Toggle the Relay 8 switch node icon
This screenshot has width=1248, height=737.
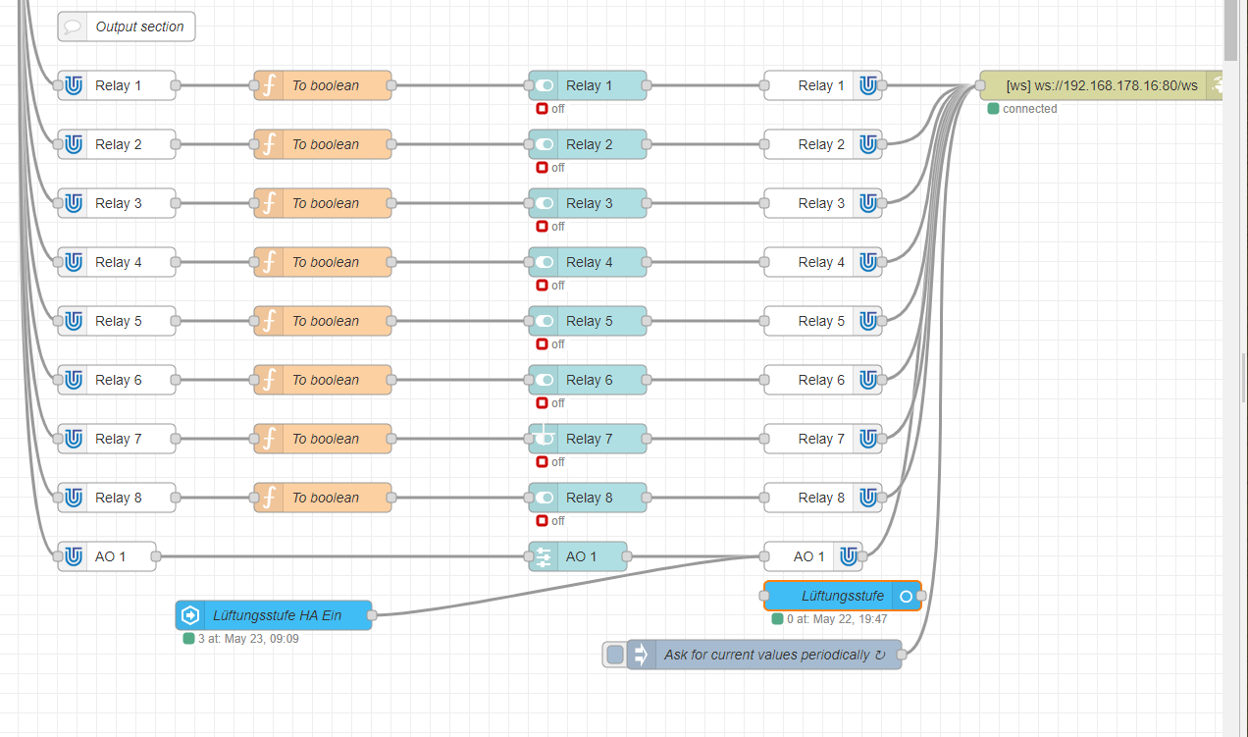tap(544, 498)
